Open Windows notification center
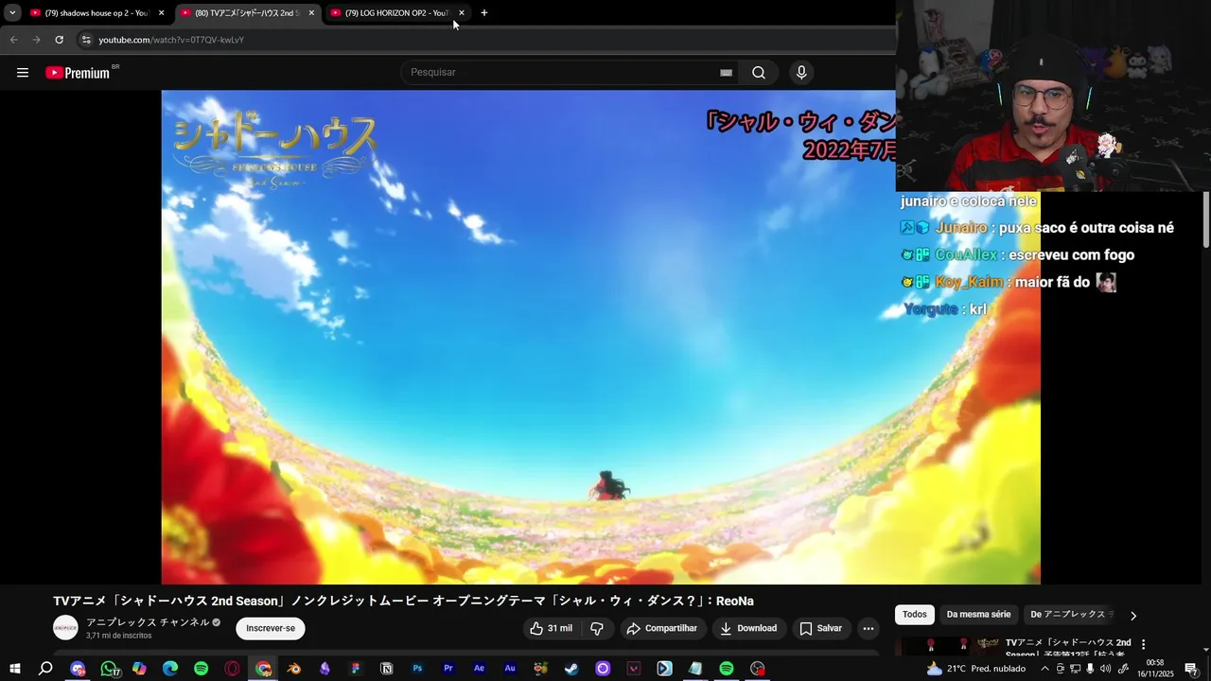The width and height of the screenshot is (1211, 681). click(x=1191, y=669)
